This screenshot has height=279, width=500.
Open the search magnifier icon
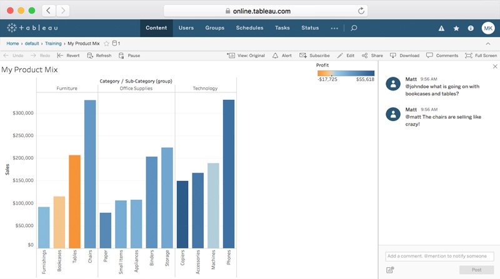(x=354, y=28)
